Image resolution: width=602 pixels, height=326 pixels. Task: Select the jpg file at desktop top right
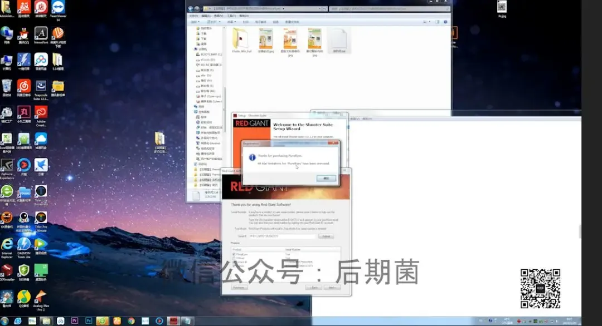tap(502, 9)
